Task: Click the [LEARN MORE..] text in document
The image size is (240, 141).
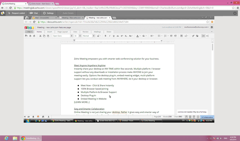Action: click(82, 102)
